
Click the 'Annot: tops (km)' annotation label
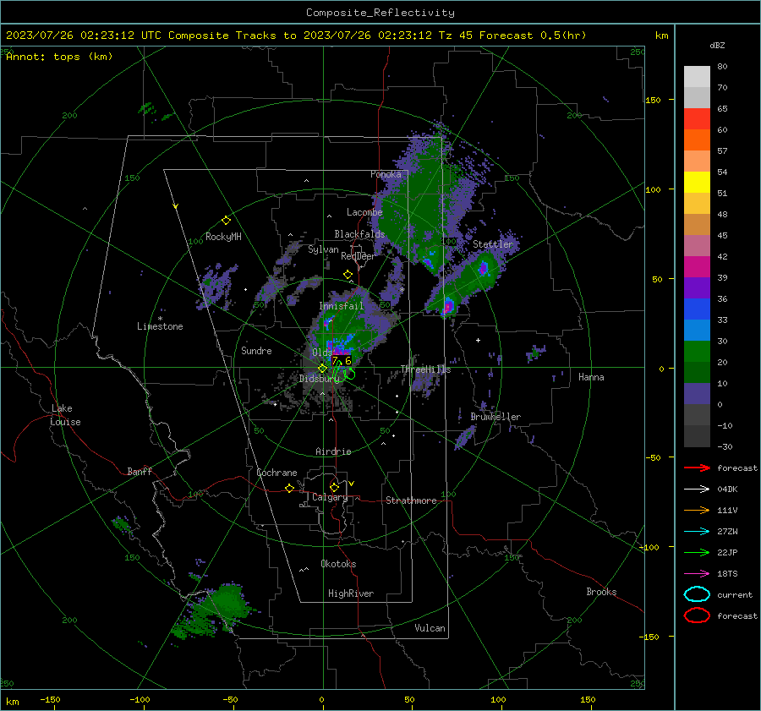pyautogui.click(x=59, y=57)
